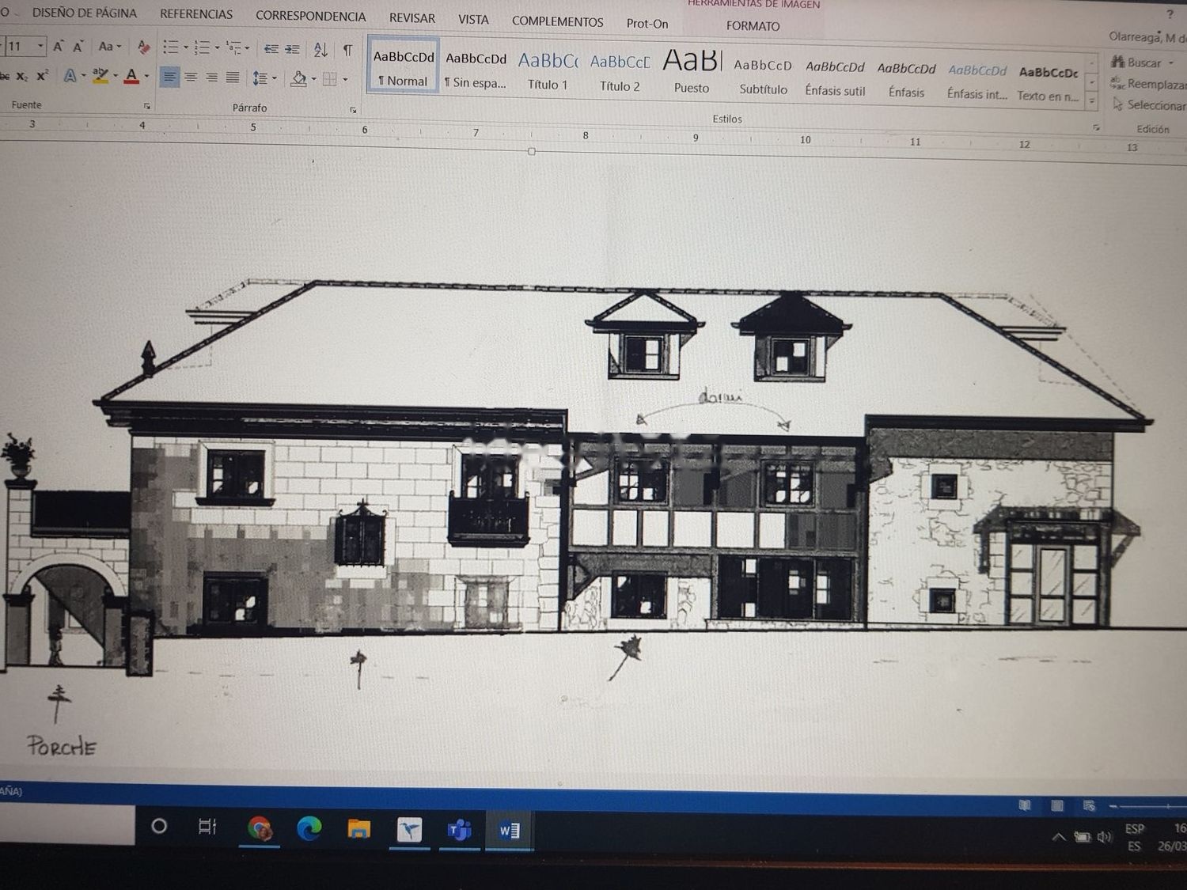The image size is (1187, 890).
Task: Toggle subscript formatting
Action: click(21, 76)
